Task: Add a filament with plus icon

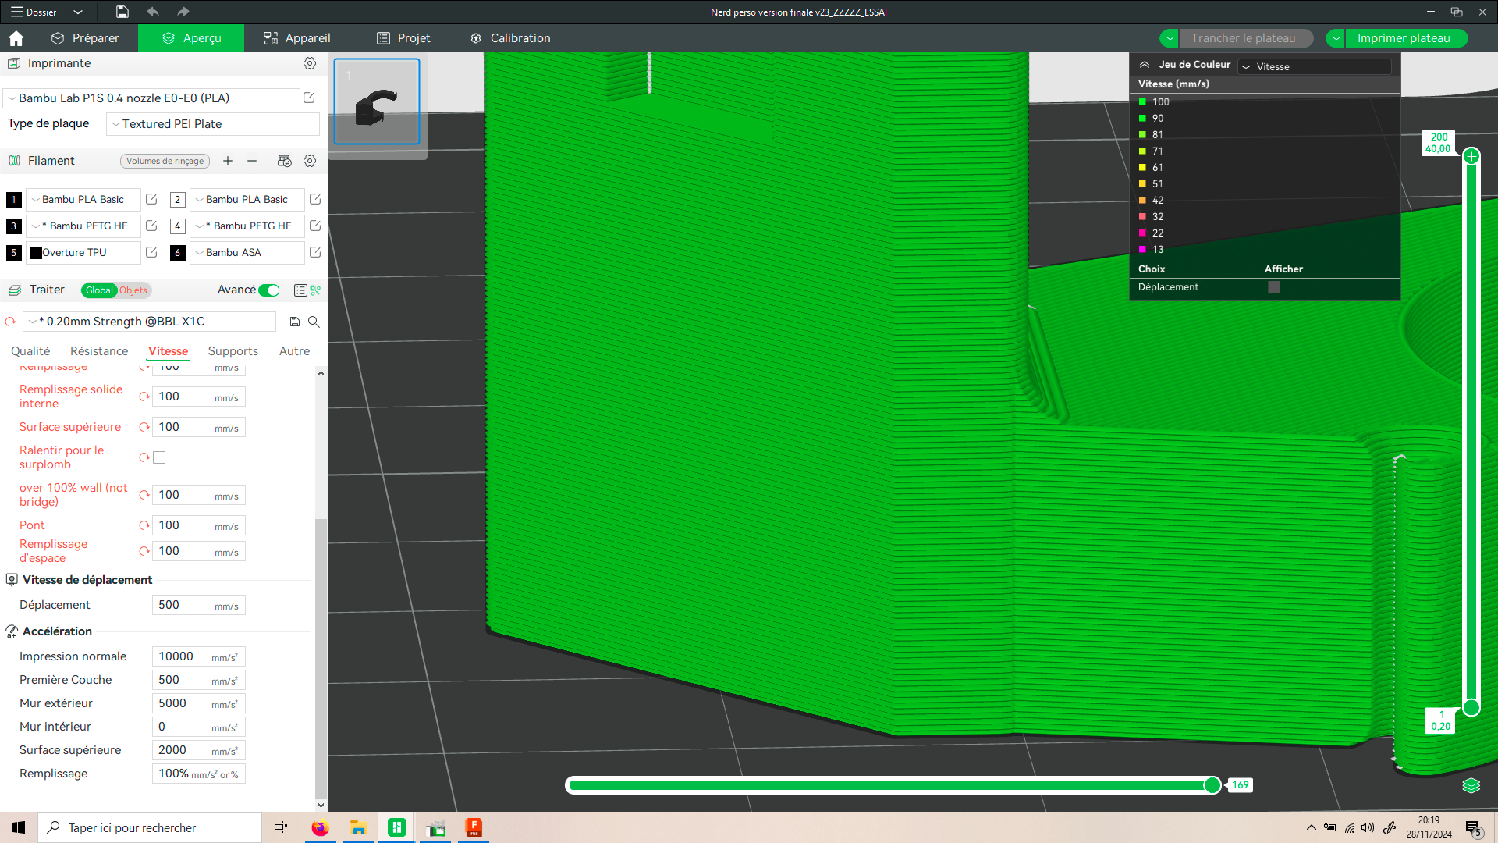Action: coord(228,161)
